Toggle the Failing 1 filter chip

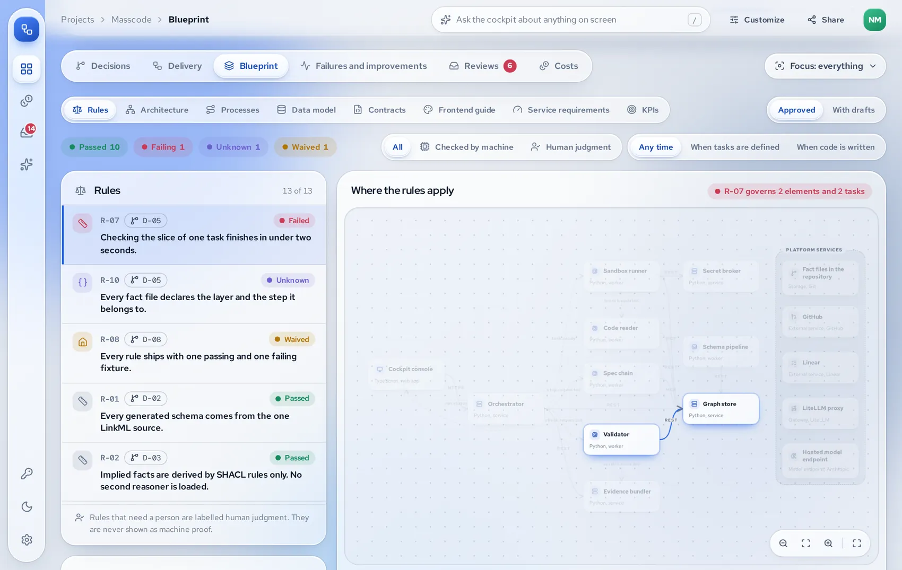coord(163,147)
